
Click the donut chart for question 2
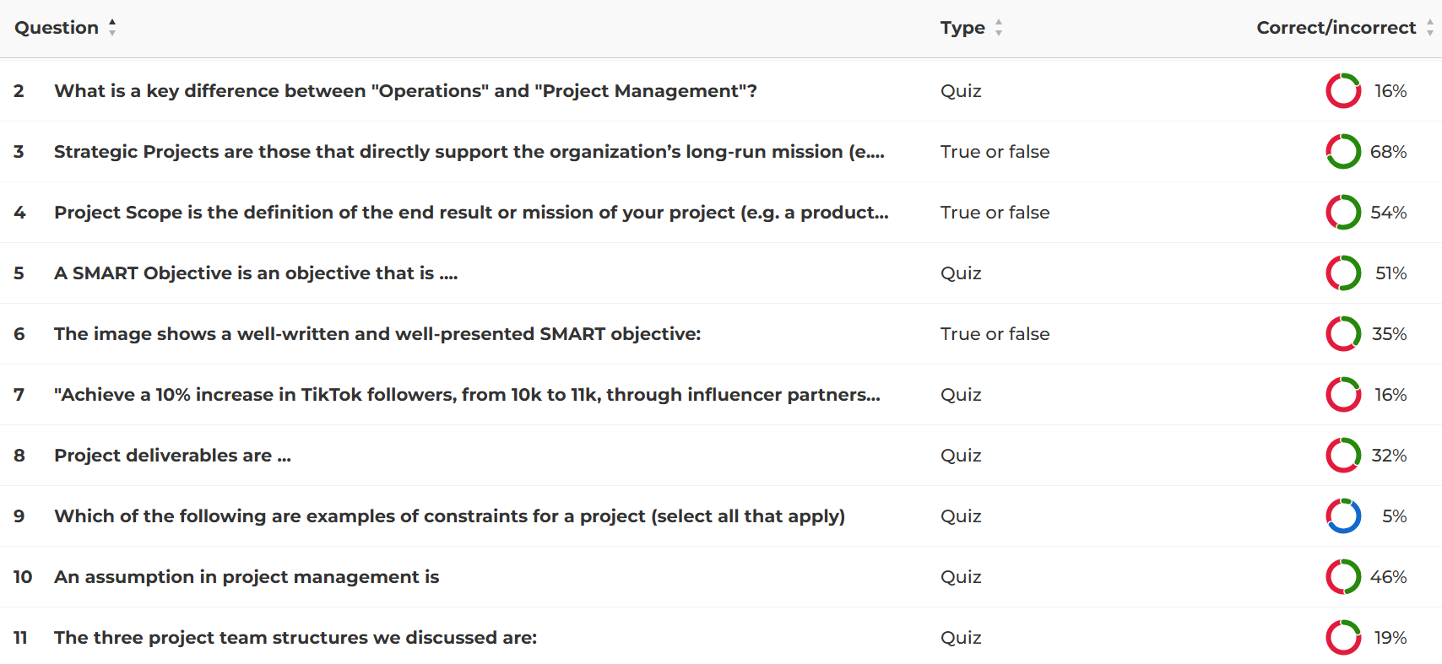click(x=1342, y=91)
